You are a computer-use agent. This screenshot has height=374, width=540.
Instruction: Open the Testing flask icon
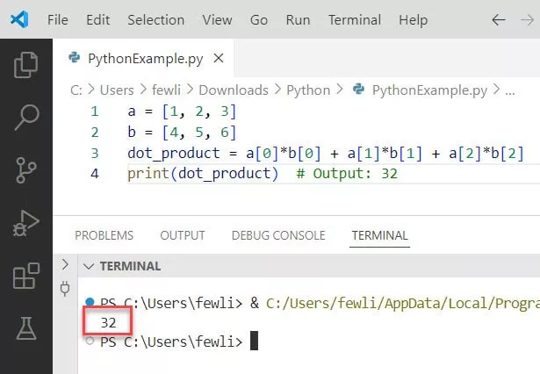point(26,328)
